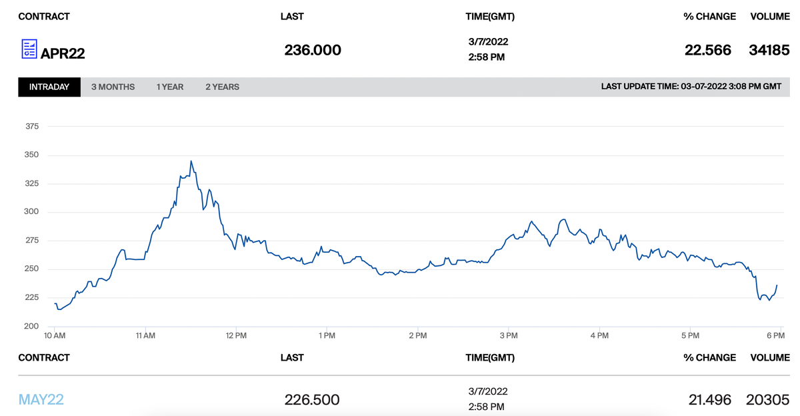Click the MAY22 last price 226.500
800x416 pixels.
pos(312,400)
